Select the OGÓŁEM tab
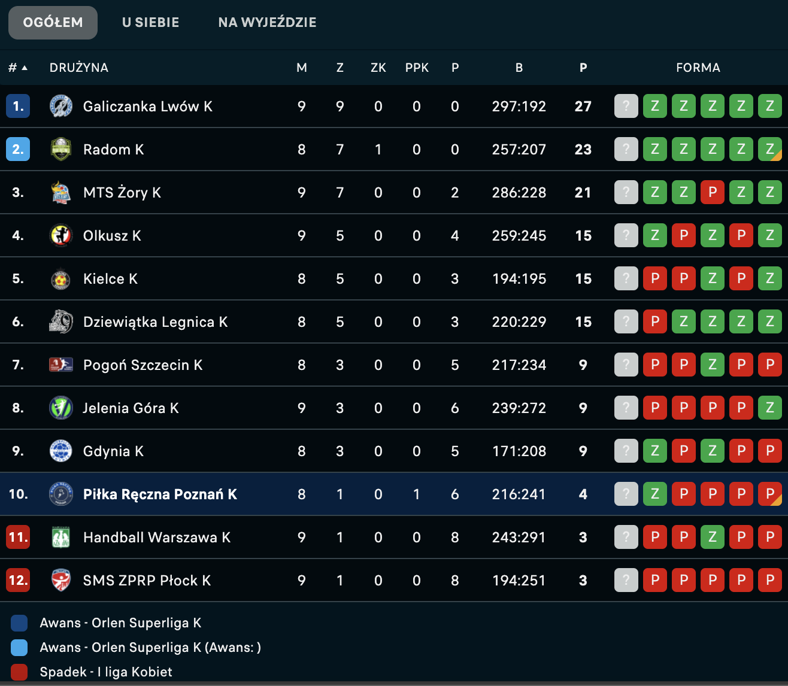The height and width of the screenshot is (686, 788). (x=53, y=23)
